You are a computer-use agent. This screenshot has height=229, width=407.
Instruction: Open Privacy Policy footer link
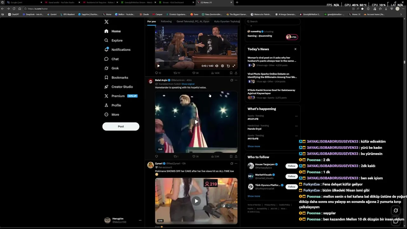(x=270, y=205)
